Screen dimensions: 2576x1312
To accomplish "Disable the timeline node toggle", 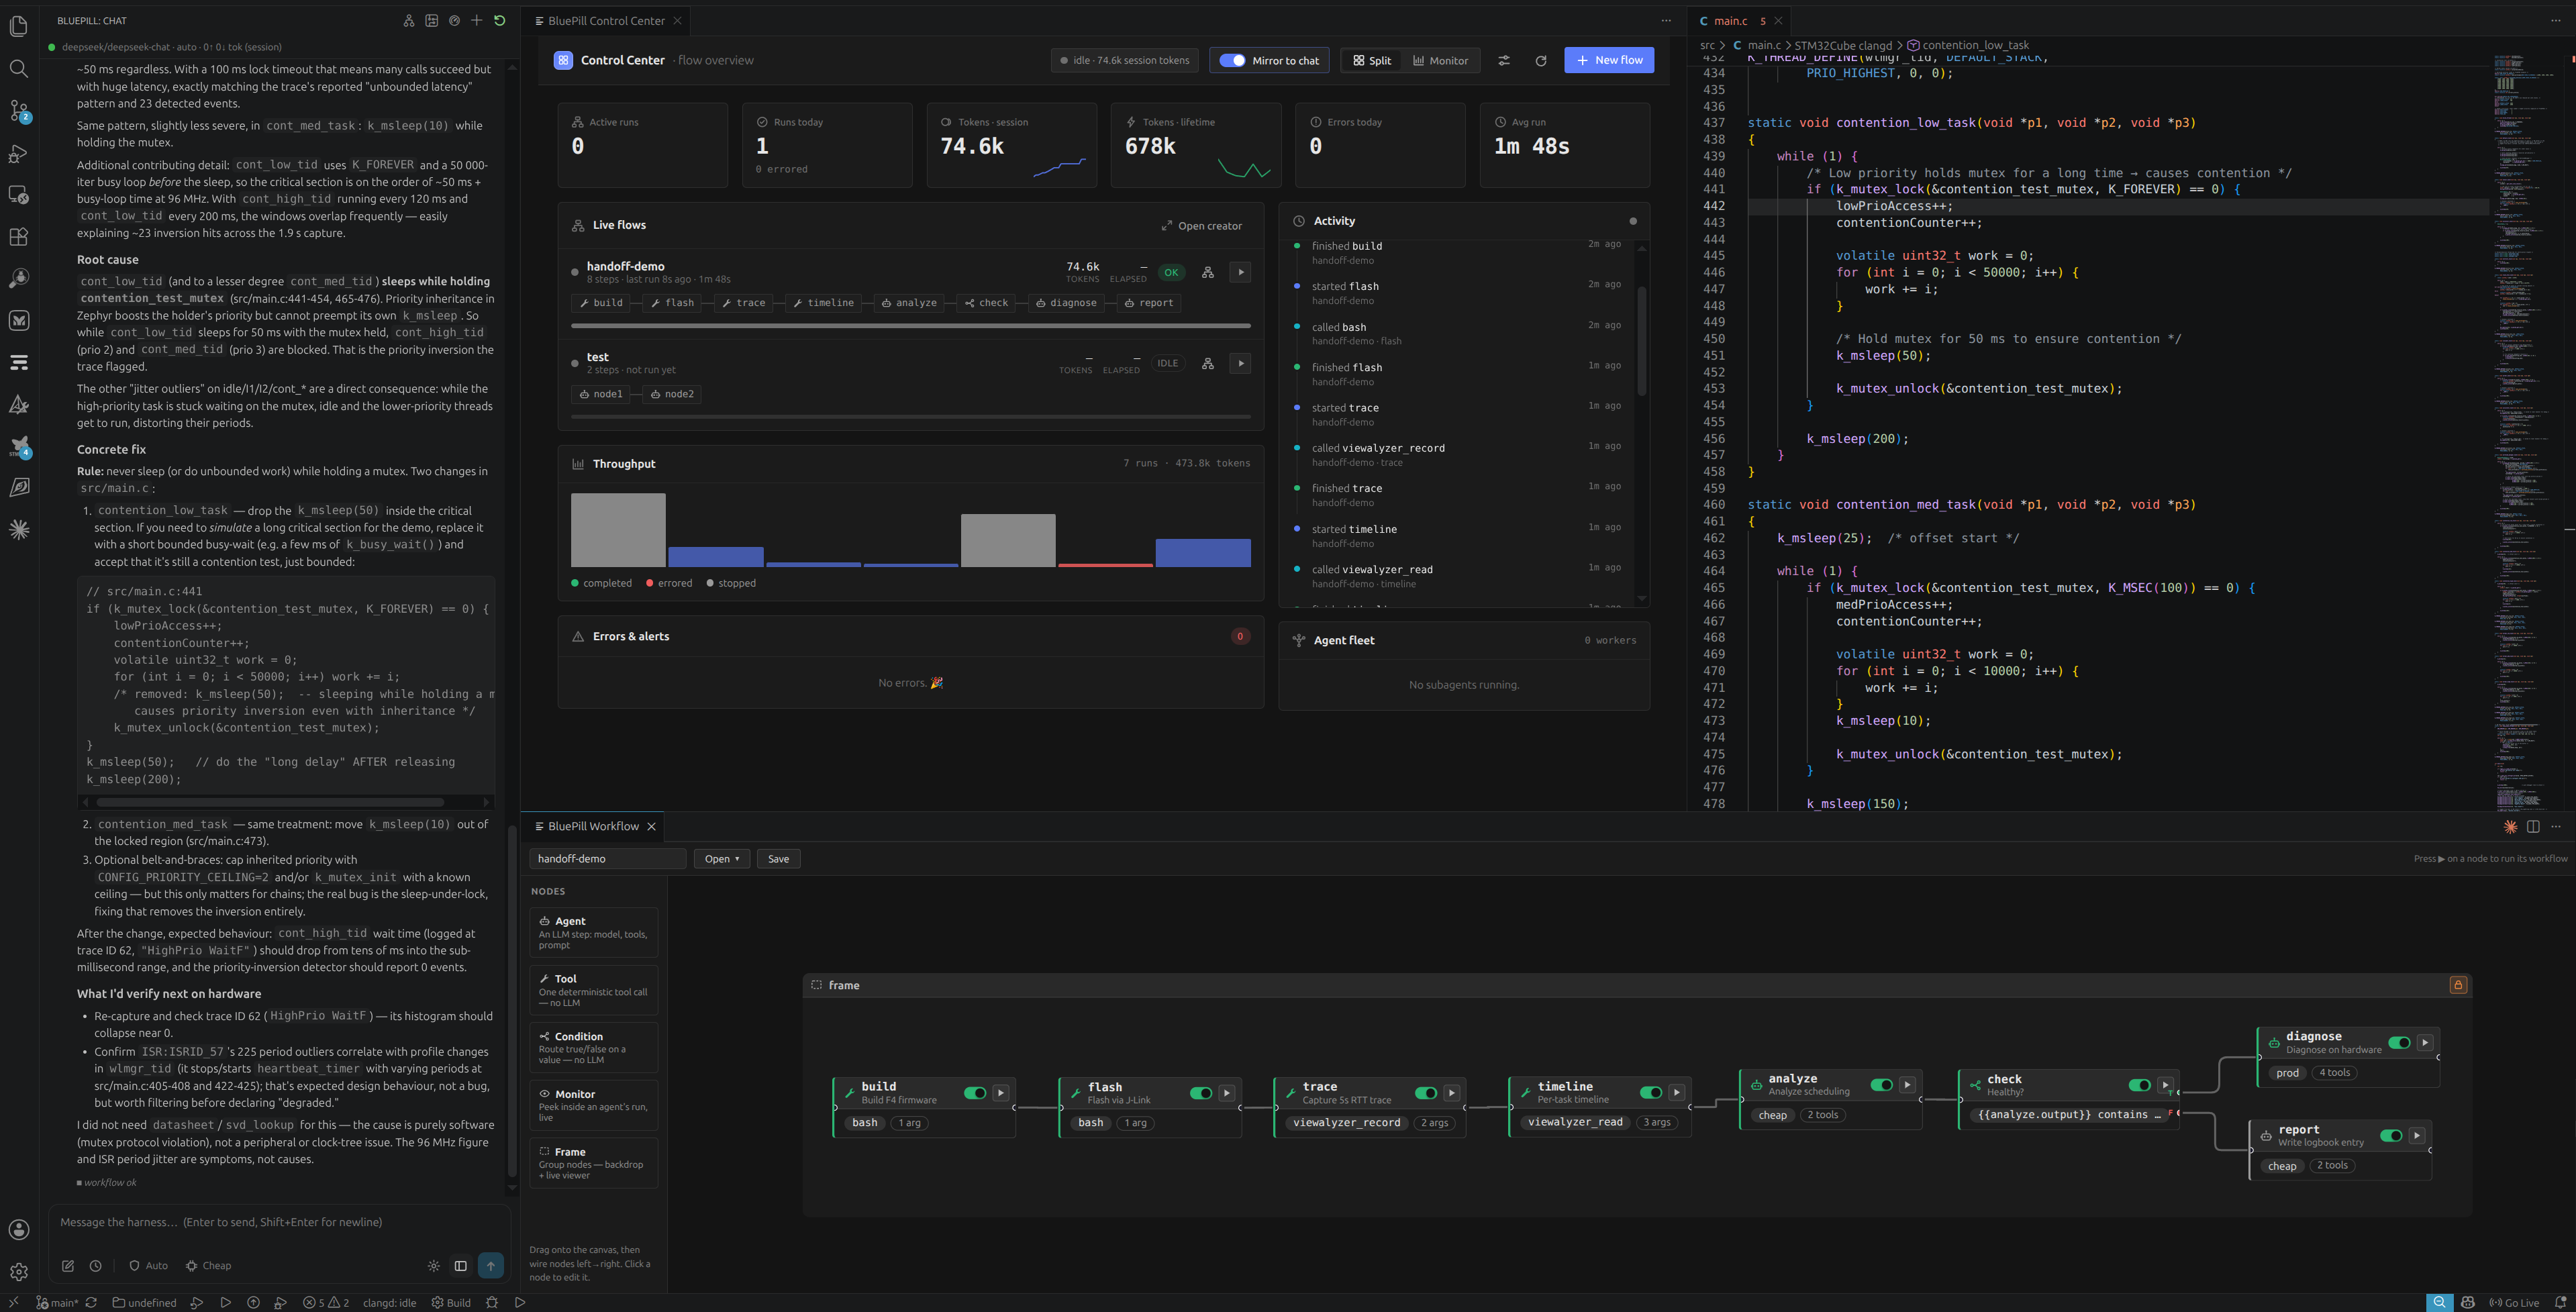I will (1651, 1092).
